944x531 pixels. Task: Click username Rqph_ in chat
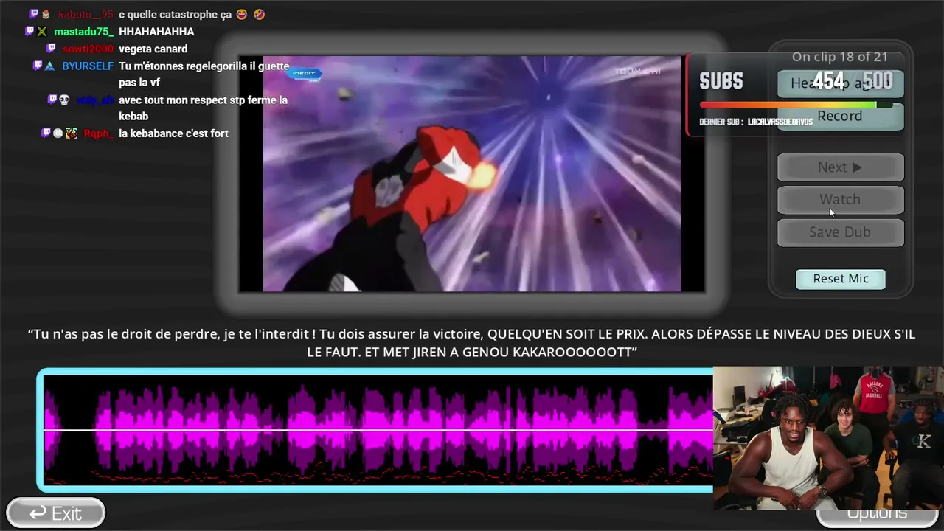click(99, 133)
